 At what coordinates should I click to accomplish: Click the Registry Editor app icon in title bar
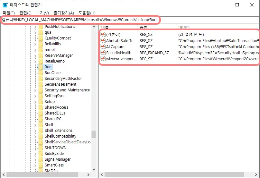(5, 5)
